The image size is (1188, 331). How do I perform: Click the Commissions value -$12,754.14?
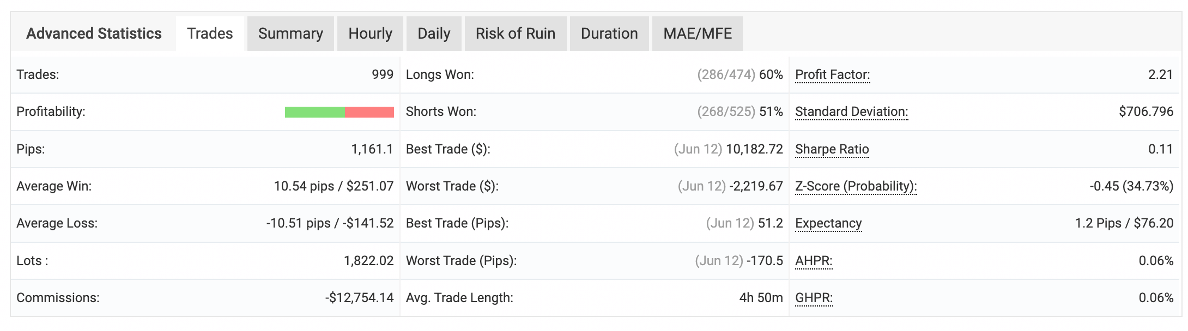[359, 298]
